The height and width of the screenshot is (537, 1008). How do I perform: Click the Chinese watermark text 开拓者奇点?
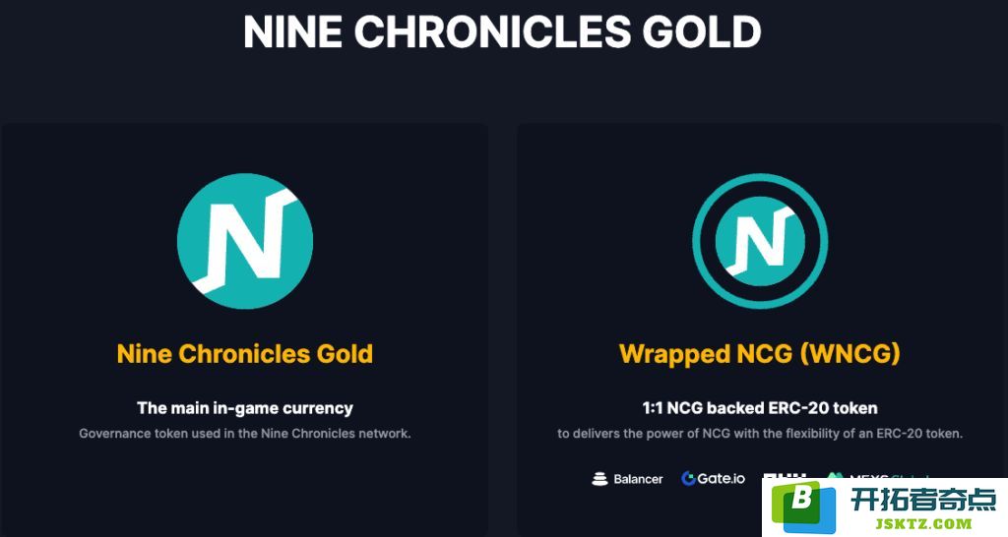923,499
